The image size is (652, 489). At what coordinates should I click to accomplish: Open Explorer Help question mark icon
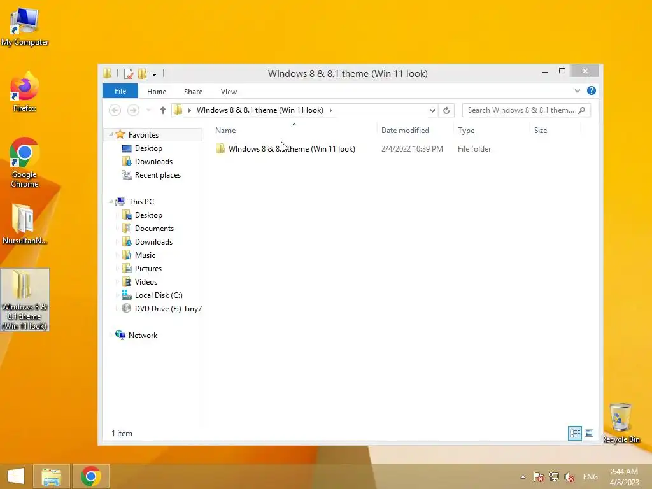click(592, 90)
